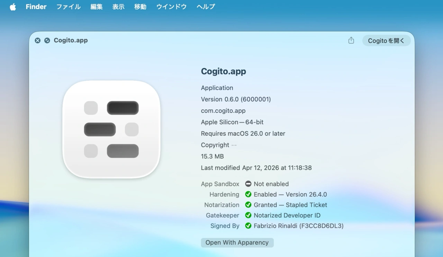This screenshot has height=257, width=443.
Task: Click the App Sandbox not-enabled status icon
Action: coord(248,184)
